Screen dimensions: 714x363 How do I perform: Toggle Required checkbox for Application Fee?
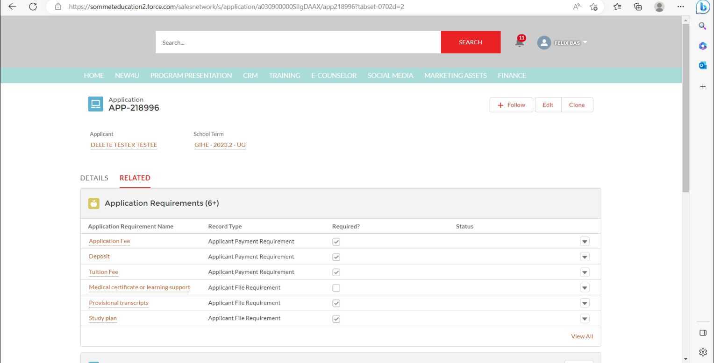[336, 242]
